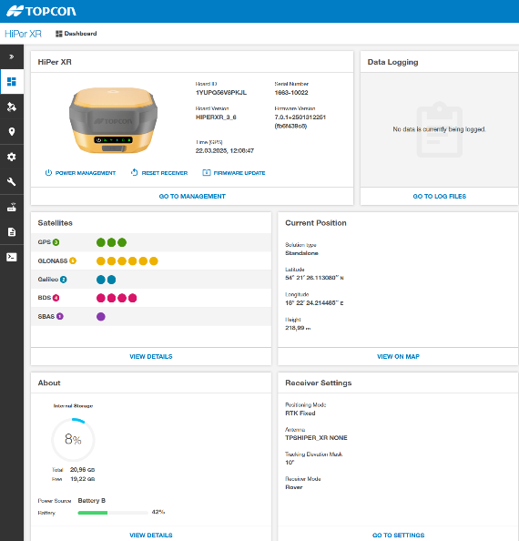The image size is (519, 541).
Task: Click the Power Management power icon
Action: click(48, 172)
